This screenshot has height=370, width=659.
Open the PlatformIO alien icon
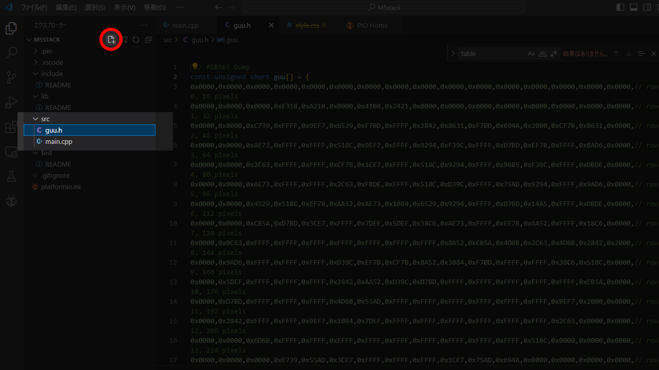pos(11,201)
